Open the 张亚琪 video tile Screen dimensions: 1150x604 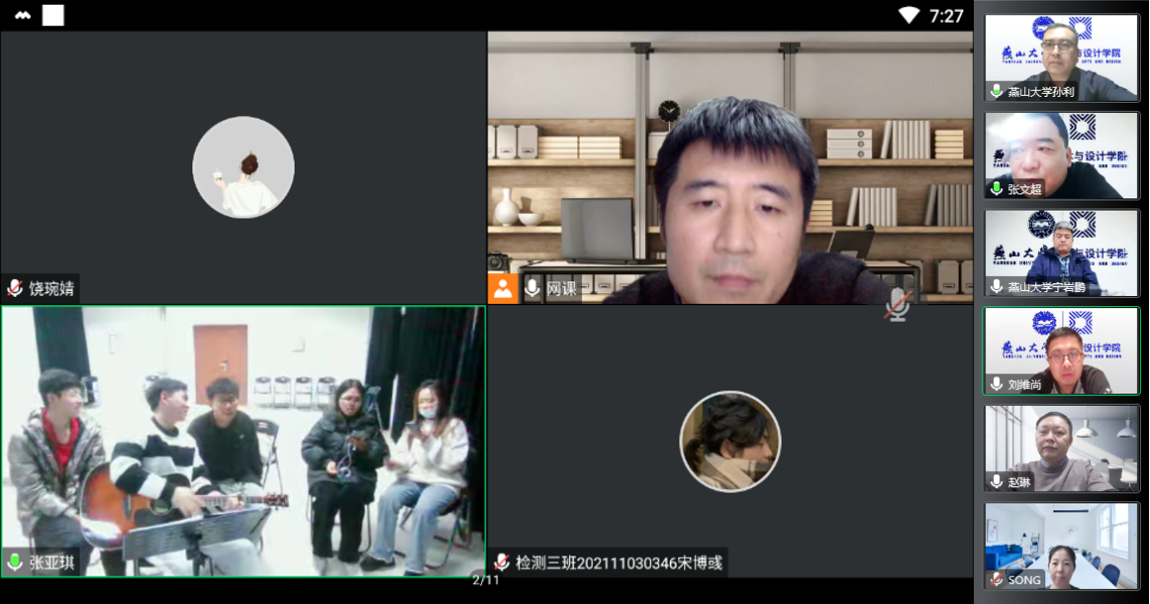pyautogui.click(x=243, y=441)
